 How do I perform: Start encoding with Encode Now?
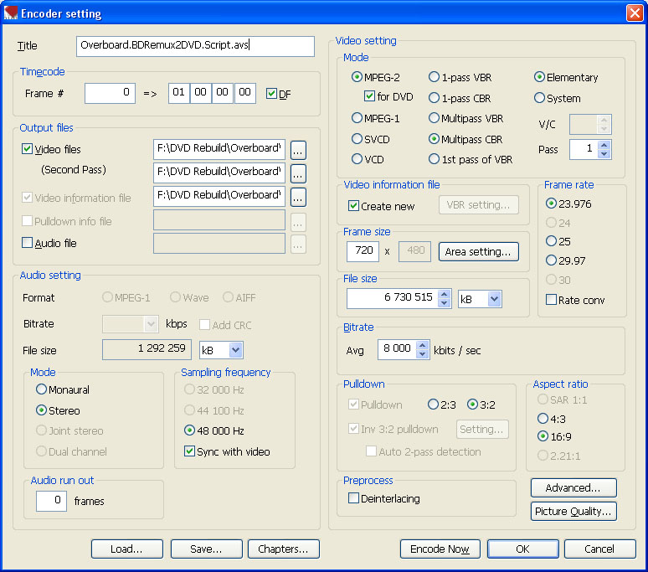[x=440, y=549]
